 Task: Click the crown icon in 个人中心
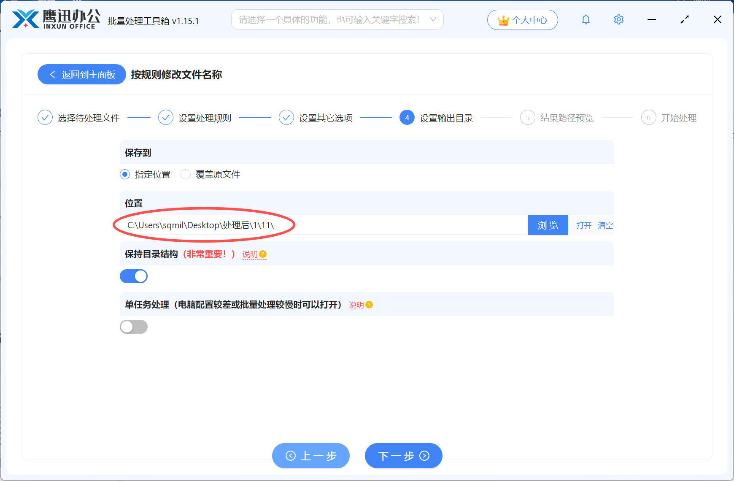coord(503,20)
